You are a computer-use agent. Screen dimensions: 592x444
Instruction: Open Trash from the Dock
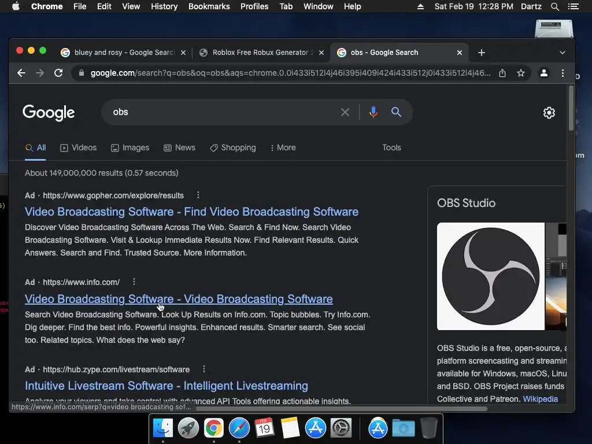tap(428, 428)
